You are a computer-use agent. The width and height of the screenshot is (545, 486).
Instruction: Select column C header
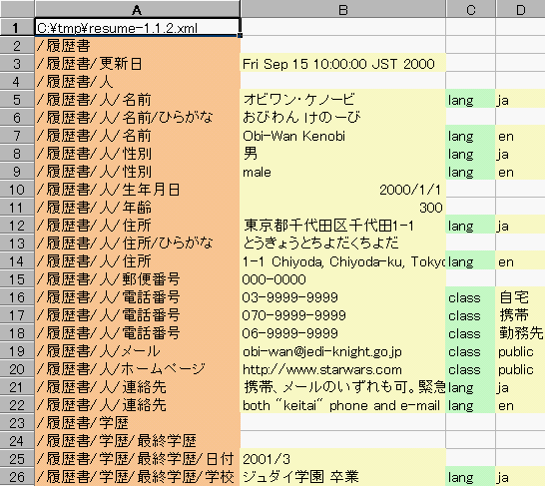470,9
